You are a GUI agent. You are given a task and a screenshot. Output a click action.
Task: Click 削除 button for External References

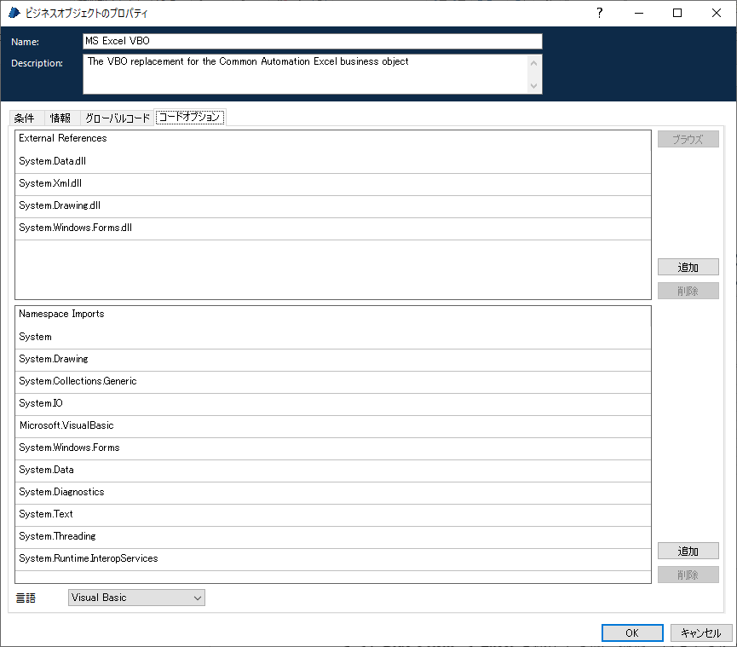pyautogui.click(x=688, y=291)
